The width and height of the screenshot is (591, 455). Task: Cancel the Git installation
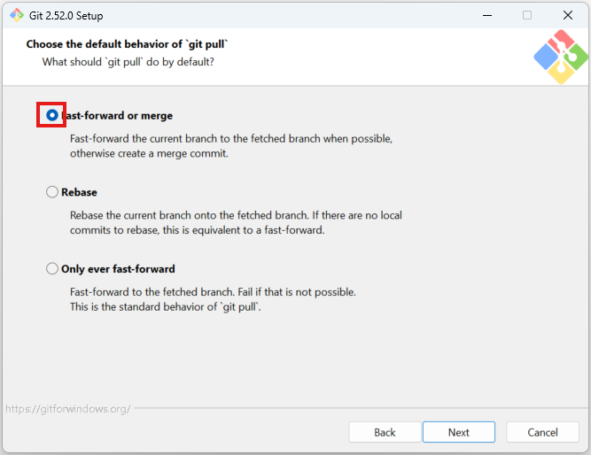coord(542,432)
